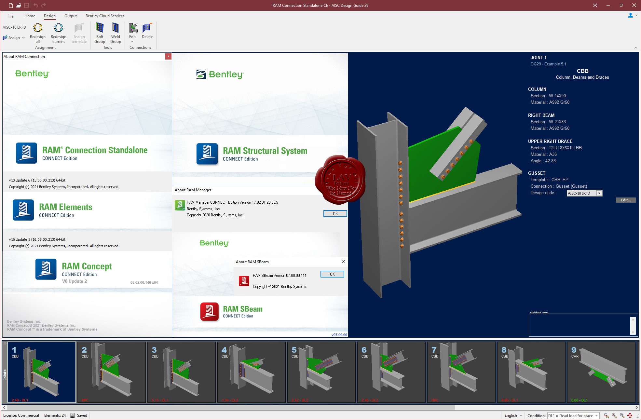This screenshot has width=641, height=420.
Task: Open the Bentley Cloud Services tab
Action: point(105,16)
